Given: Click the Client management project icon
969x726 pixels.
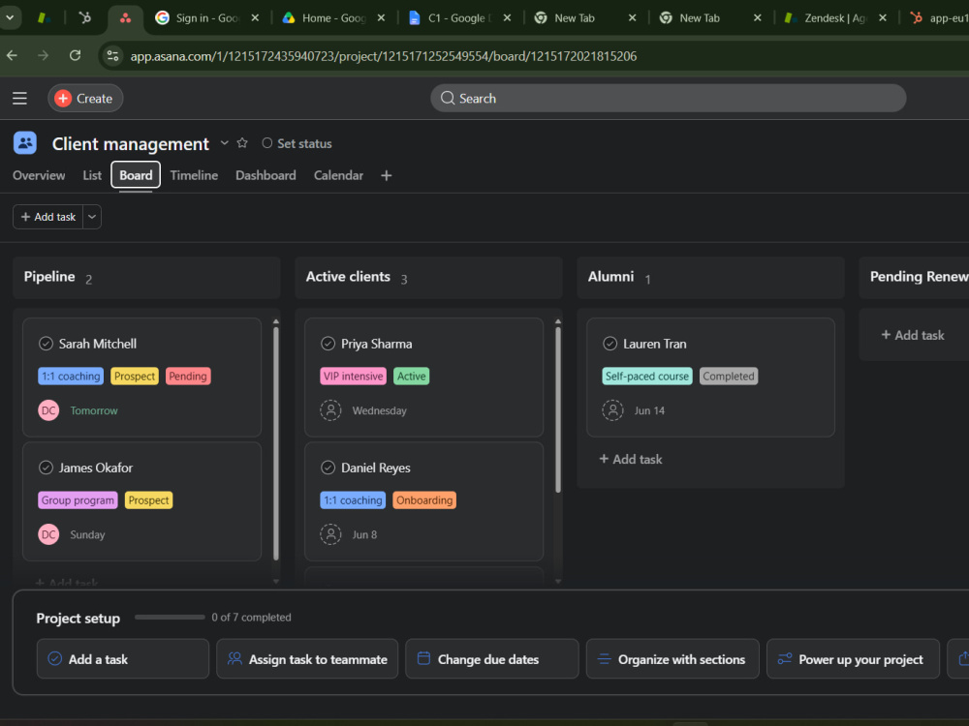Looking at the screenshot, I should (x=25, y=143).
